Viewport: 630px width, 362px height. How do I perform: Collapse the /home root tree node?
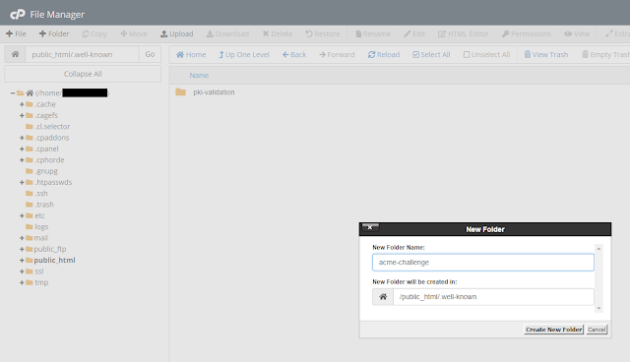(13, 93)
